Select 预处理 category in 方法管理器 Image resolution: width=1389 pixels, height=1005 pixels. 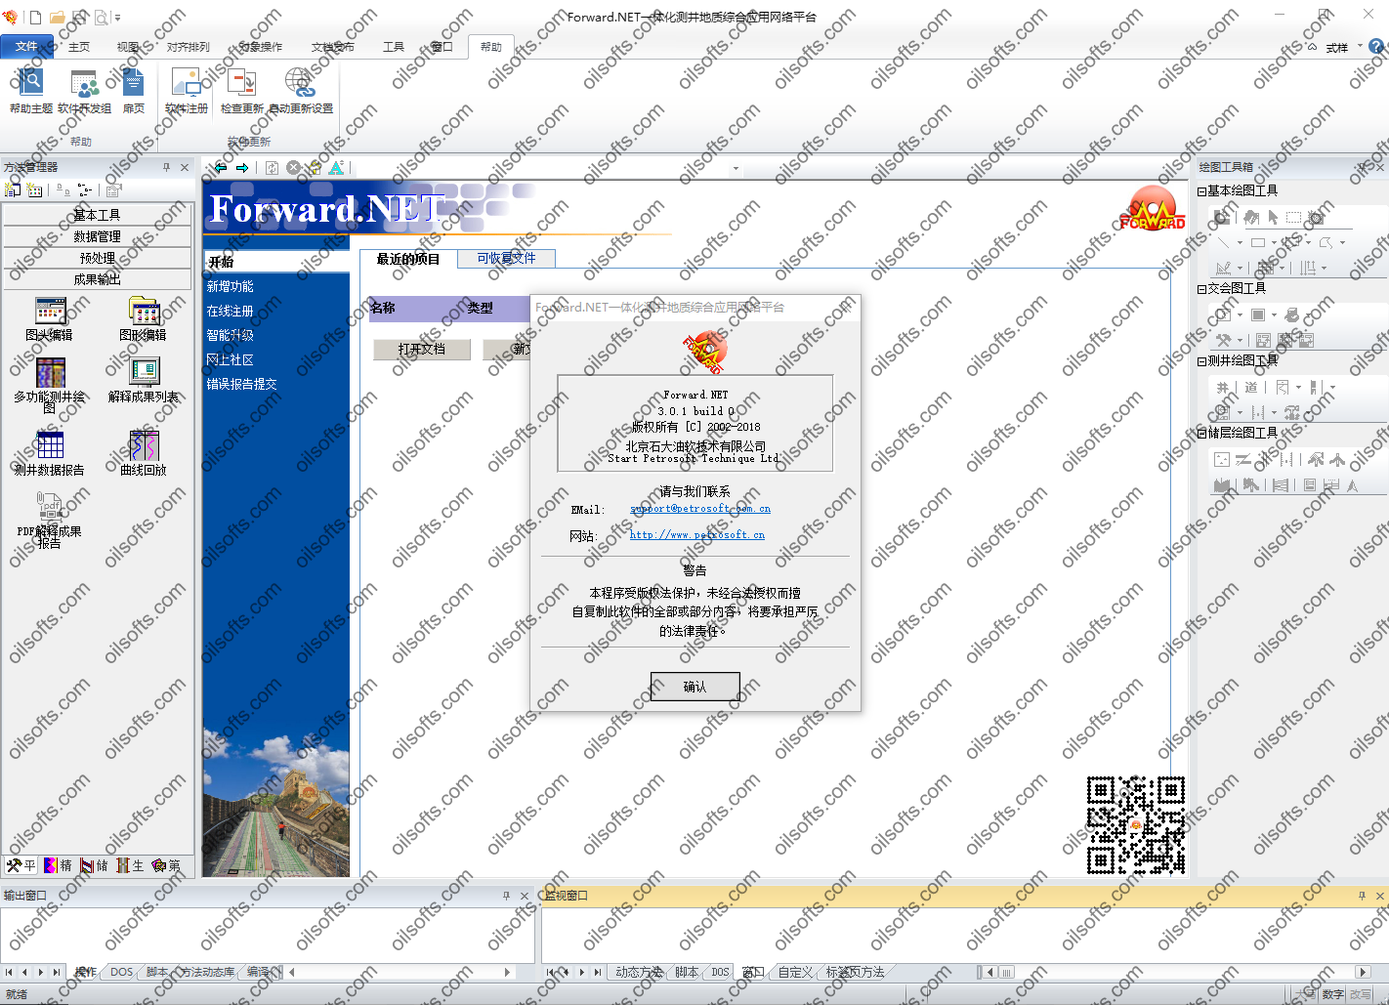[98, 258]
